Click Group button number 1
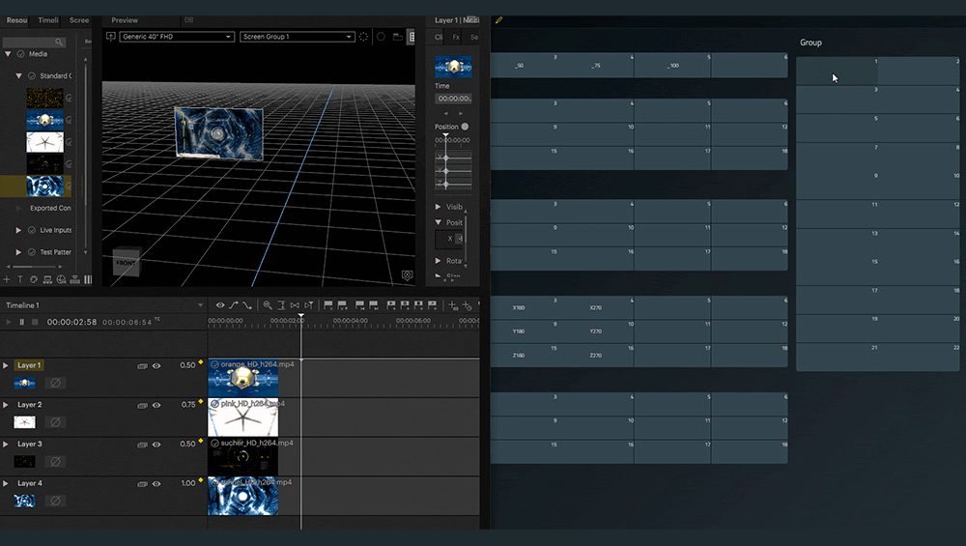 point(838,72)
